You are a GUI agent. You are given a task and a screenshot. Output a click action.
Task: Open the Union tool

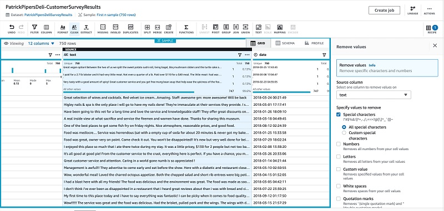point(245,29)
